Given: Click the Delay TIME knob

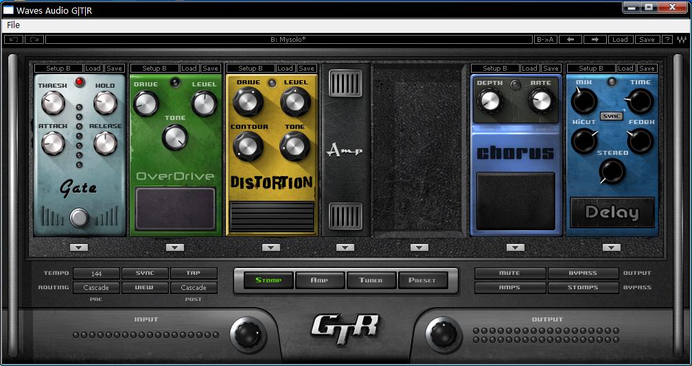Looking at the screenshot, I should click(641, 101).
